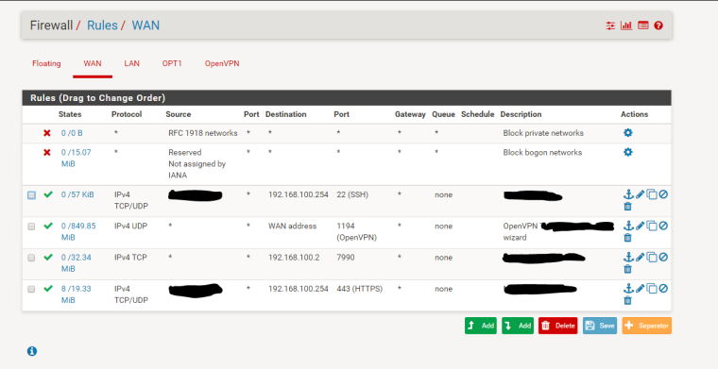718x369 pixels.
Task: Click the RFC 1918 networks source cell
Action: click(x=203, y=133)
